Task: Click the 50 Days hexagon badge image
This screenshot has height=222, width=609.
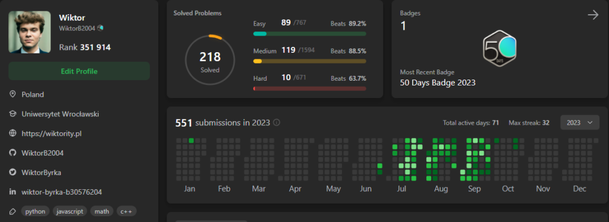Action: coord(500,49)
